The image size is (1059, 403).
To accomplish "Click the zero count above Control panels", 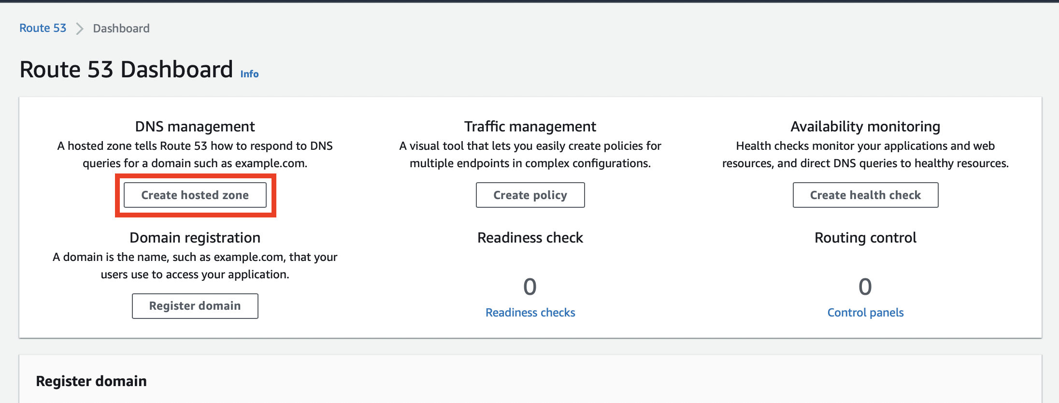I will (865, 287).
